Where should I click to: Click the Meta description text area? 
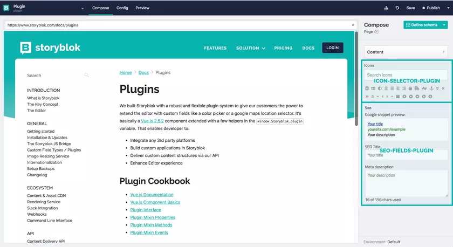click(406, 183)
